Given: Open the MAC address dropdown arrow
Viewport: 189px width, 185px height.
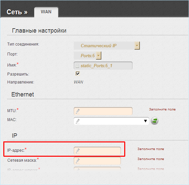Looking at the screenshot, I should 145,121.
